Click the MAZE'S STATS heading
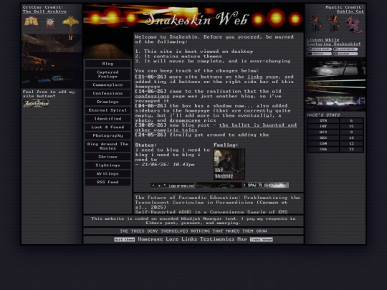Image resolution: width=387 pixels, height=290 pixels. point(323,115)
